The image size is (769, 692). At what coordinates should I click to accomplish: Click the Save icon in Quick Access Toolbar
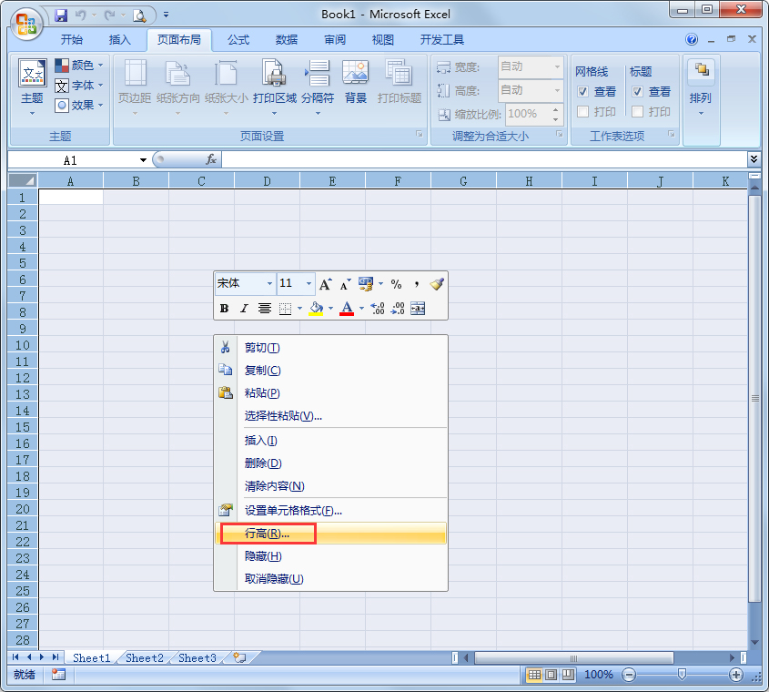tap(61, 15)
